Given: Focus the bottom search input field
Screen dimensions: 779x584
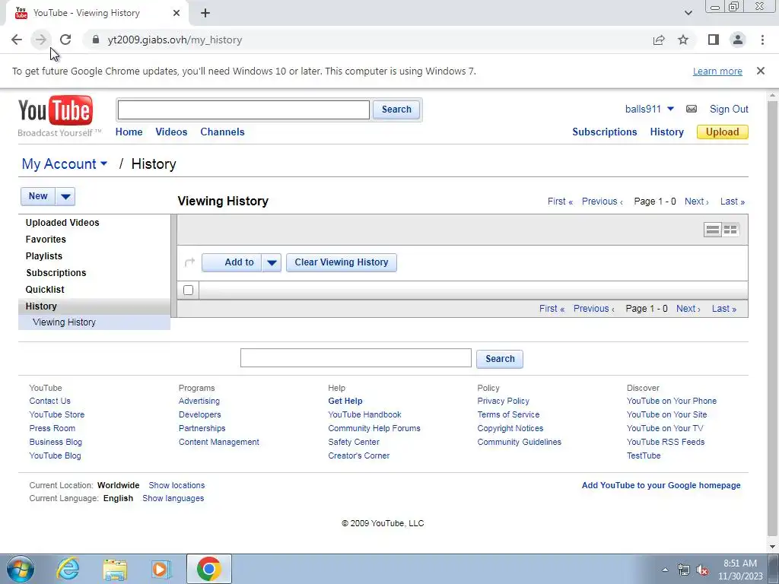Looking at the screenshot, I should [356, 358].
